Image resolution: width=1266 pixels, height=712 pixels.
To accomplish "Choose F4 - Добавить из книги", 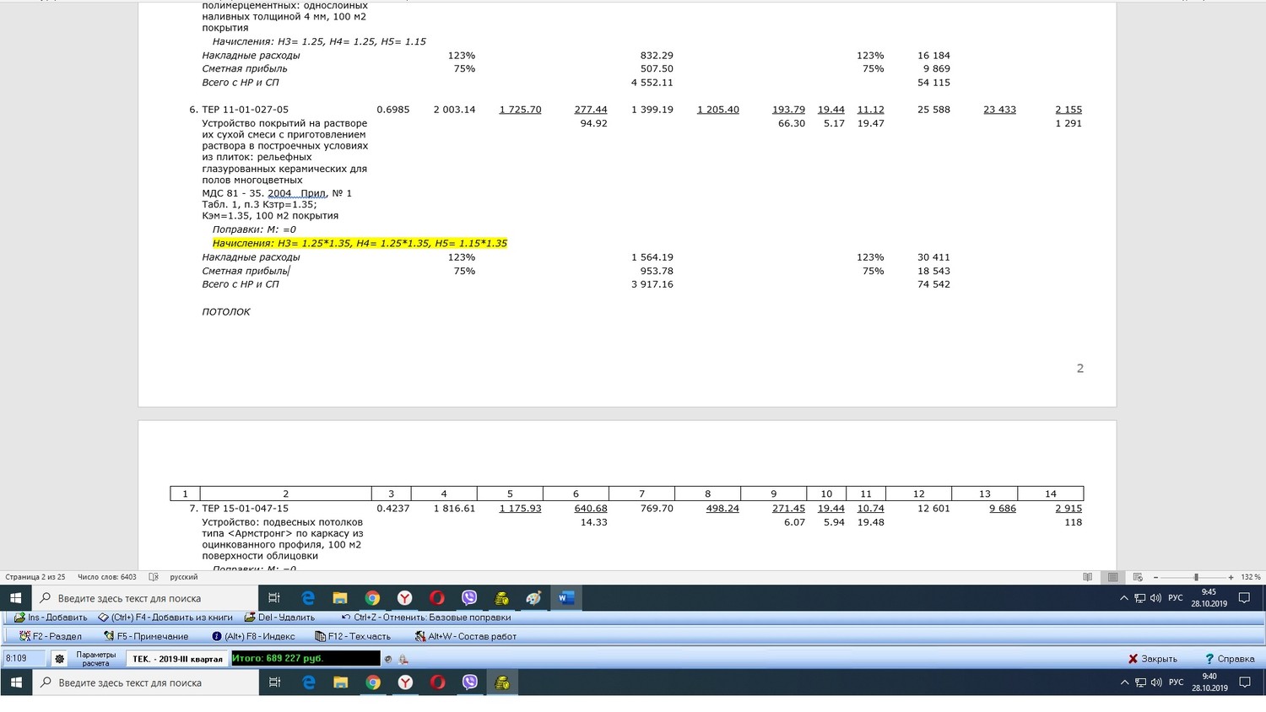I will (x=165, y=618).
